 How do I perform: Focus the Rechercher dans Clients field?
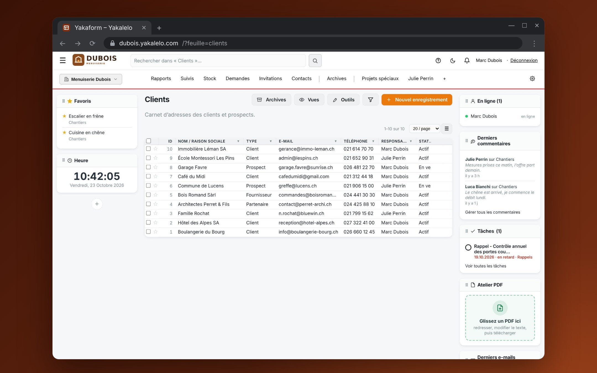(x=218, y=61)
